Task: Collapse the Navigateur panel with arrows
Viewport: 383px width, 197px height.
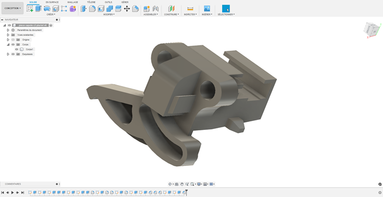Action: pyautogui.click(x=2, y=20)
